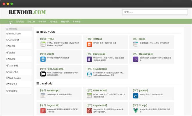Click the Font Awesome flag icon
The width and height of the screenshot is (192, 116).
pyautogui.click(x=43, y=74)
